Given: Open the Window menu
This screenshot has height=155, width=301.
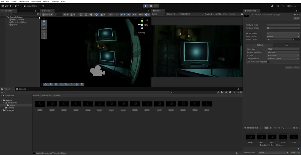Looking at the screenshot, I should 55,2.
